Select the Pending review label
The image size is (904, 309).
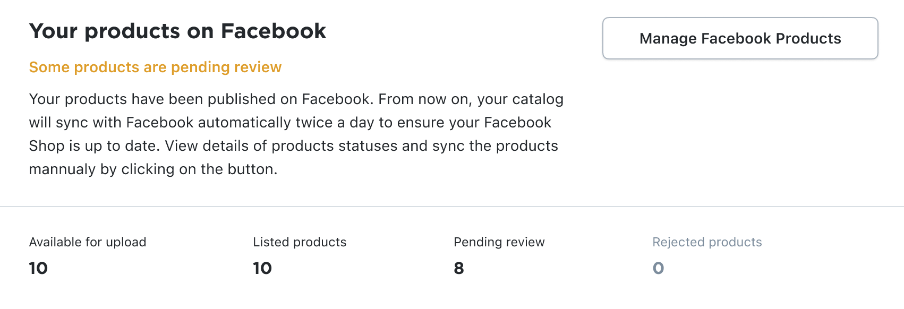499,242
